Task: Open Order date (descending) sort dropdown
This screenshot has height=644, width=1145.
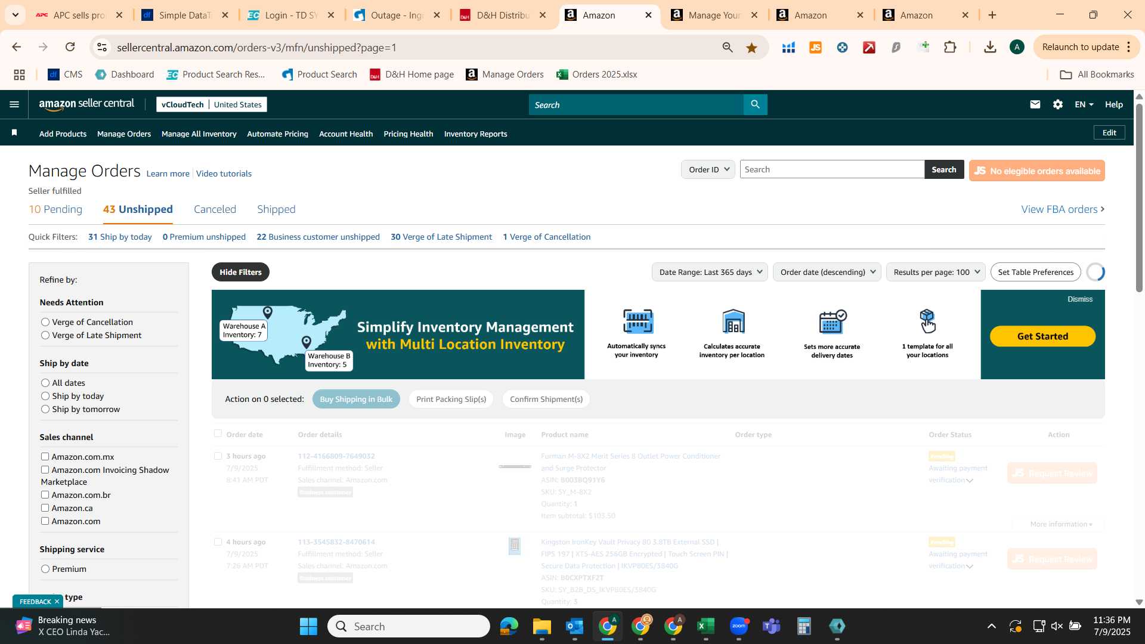Action: 827,272
